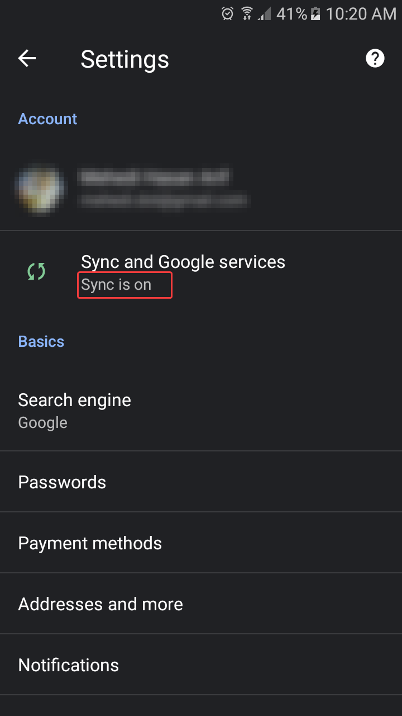The image size is (402, 716).
Task: Open Sync and Google services
Action: (x=183, y=262)
